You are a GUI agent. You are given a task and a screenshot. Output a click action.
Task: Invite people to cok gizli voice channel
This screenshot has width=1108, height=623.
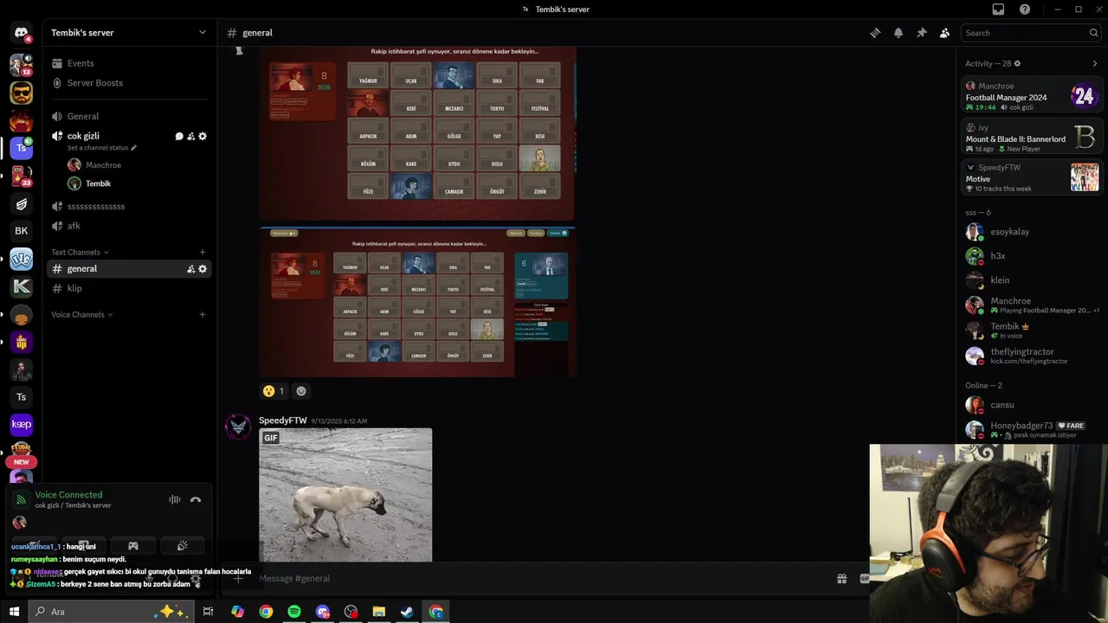(191, 136)
